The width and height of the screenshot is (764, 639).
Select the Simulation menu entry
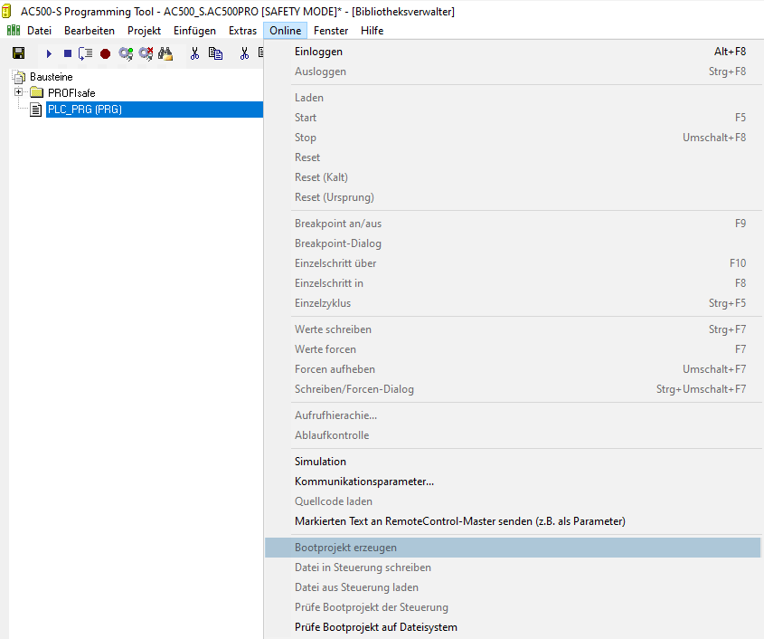(x=320, y=462)
